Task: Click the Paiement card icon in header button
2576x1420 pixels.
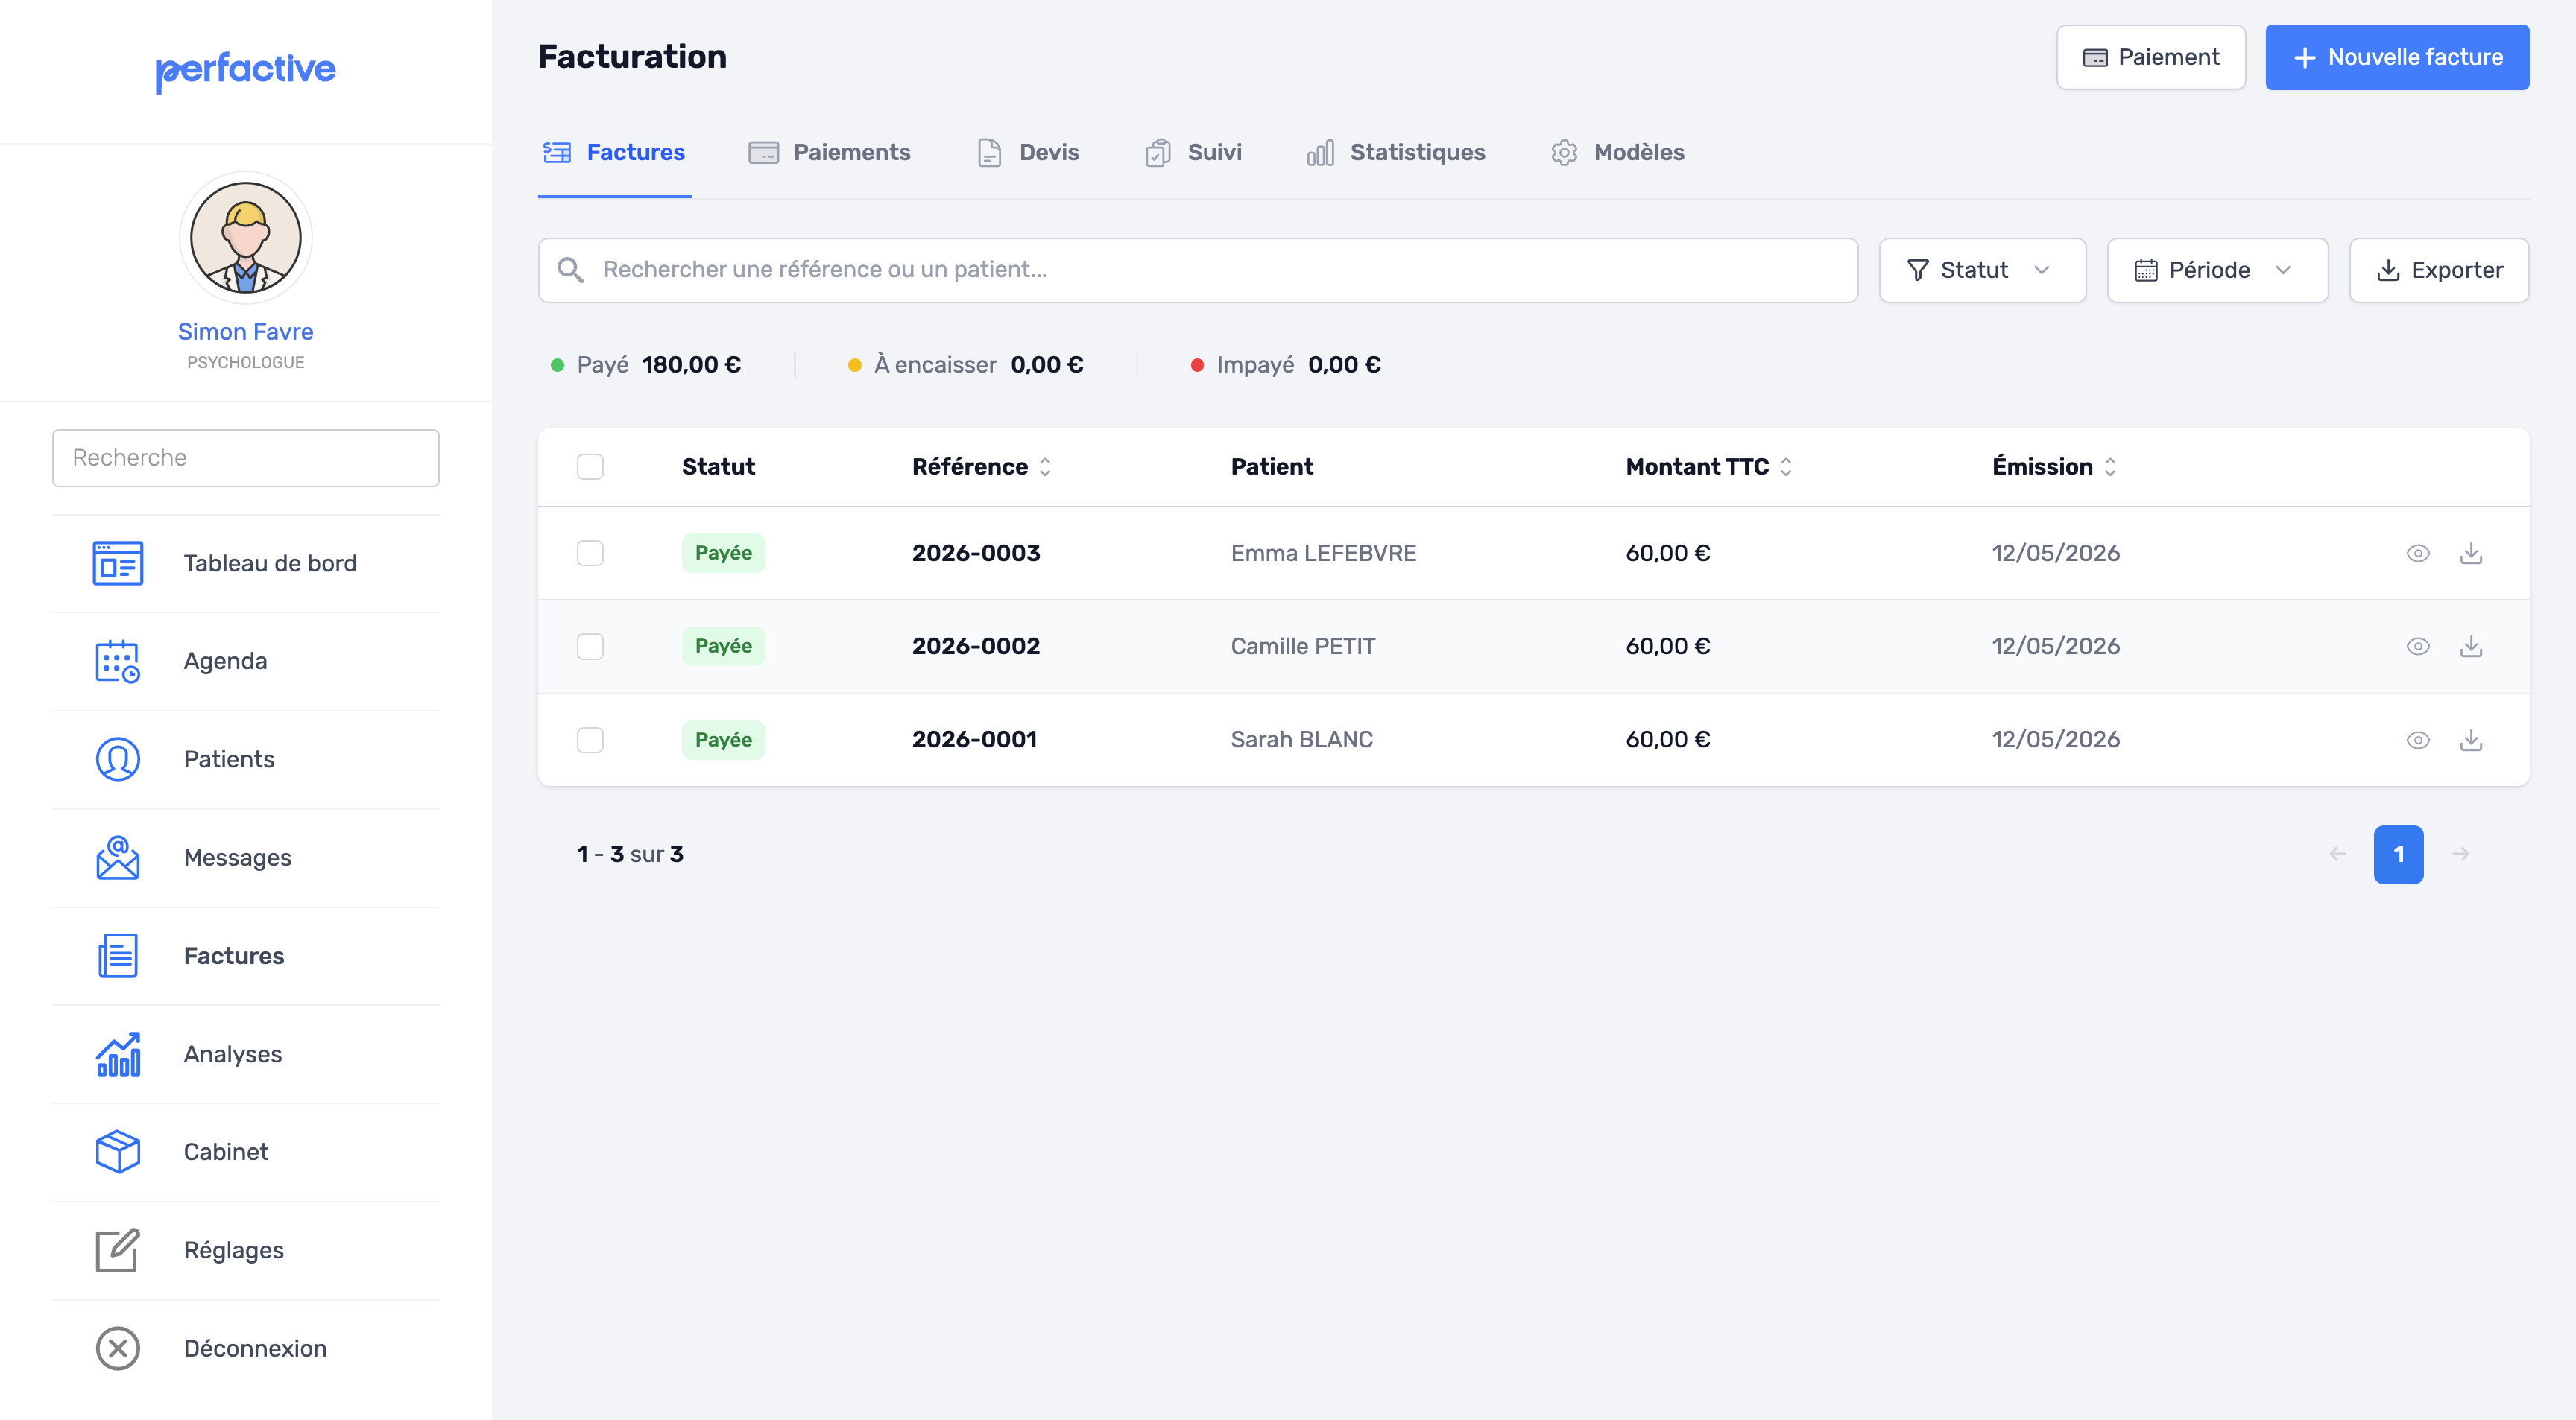Action: pos(2095,57)
